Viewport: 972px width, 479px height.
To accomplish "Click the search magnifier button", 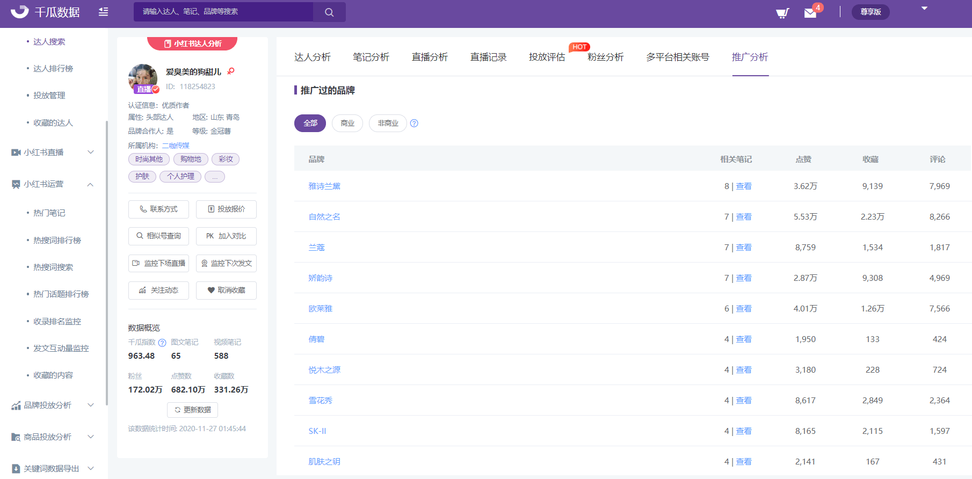I will (329, 12).
